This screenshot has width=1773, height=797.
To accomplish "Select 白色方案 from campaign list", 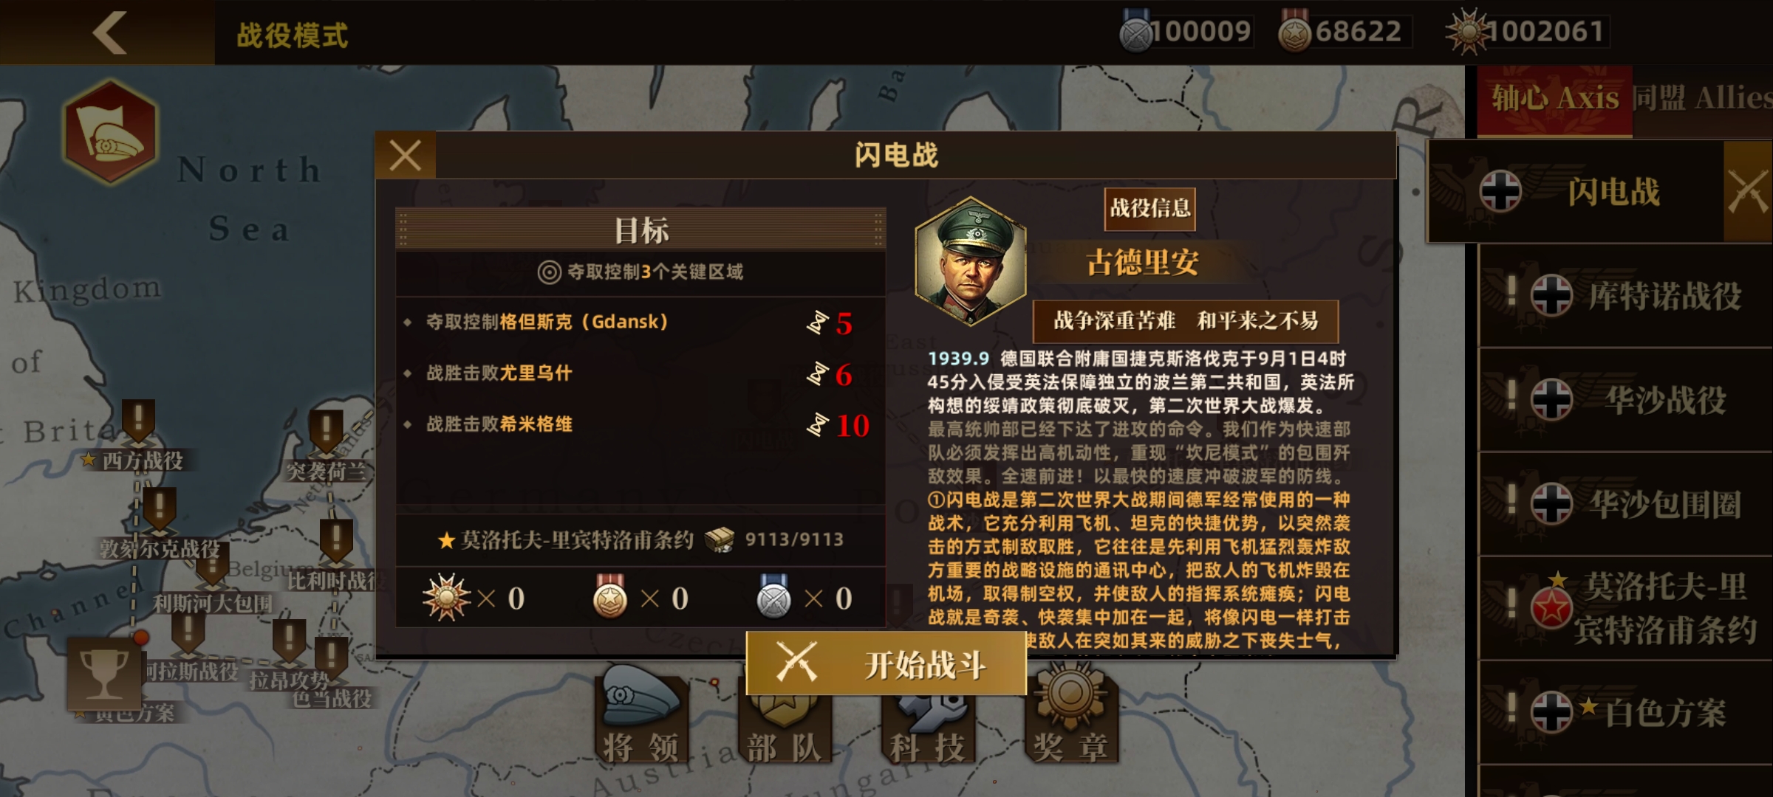I will [1625, 713].
